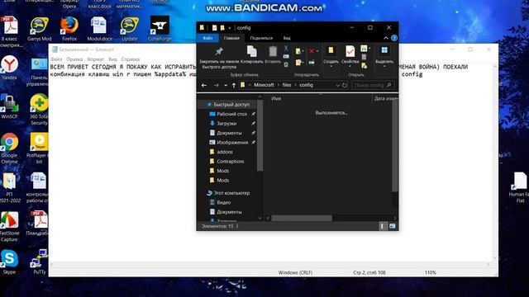Select Рабочий стол in navigation pane

click(x=232, y=114)
